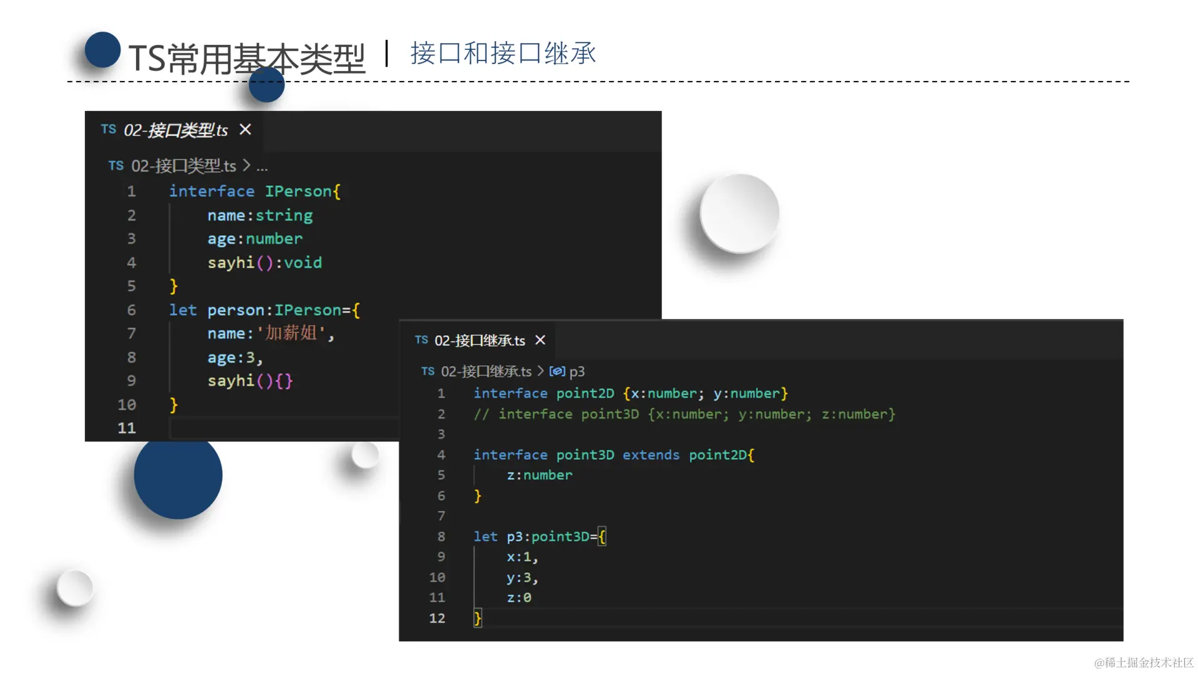
Task: Open the p3 breadcrumb symbol
Action: [577, 372]
